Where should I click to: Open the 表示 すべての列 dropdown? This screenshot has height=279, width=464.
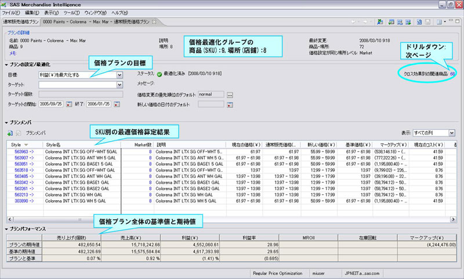pos(452,133)
